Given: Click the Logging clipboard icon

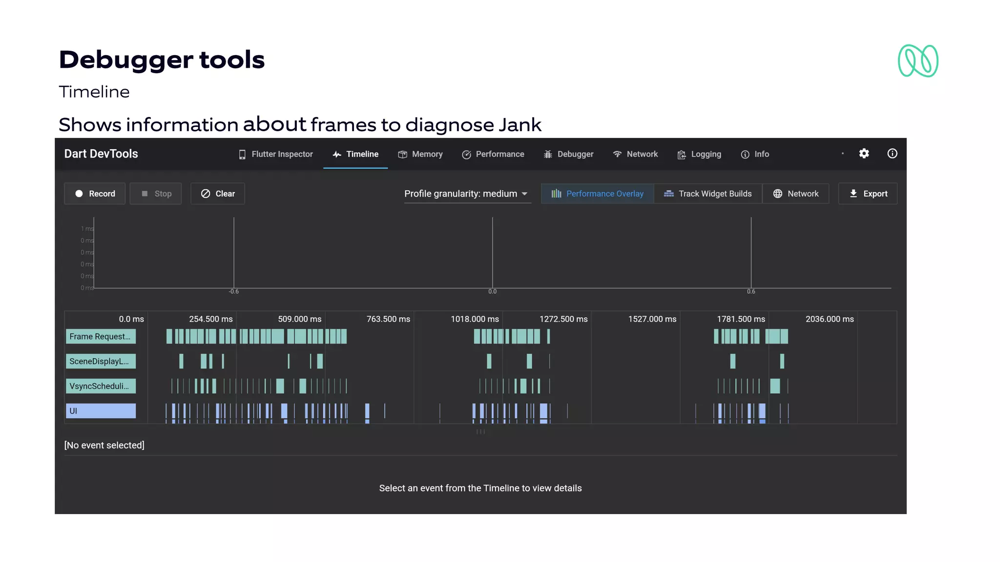Looking at the screenshot, I should 682,155.
